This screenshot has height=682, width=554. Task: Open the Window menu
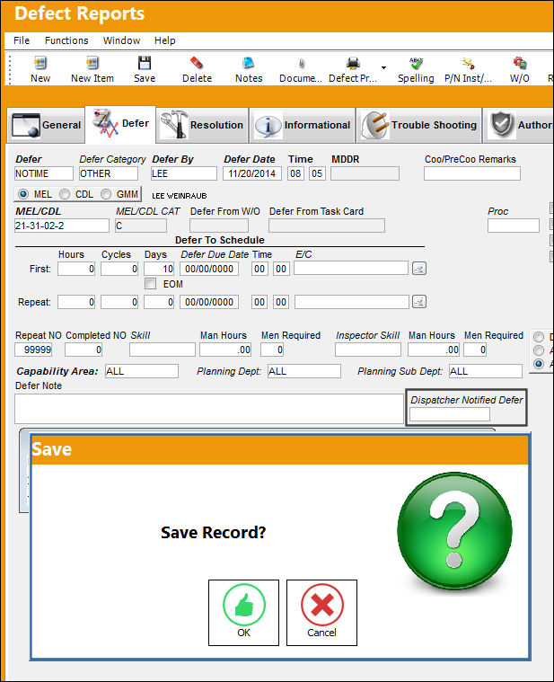pyautogui.click(x=121, y=40)
